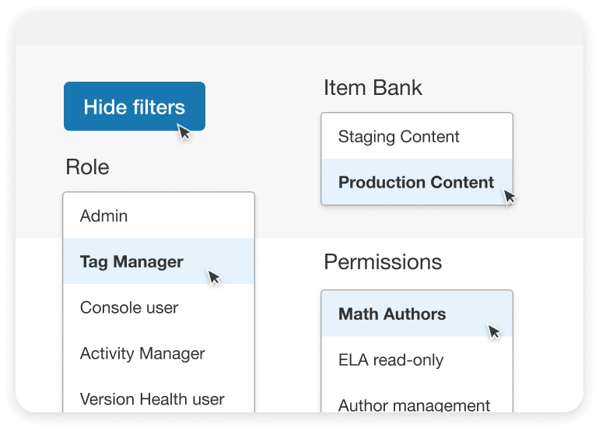Click cursor arrow beside Production Content

coord(510,197)
